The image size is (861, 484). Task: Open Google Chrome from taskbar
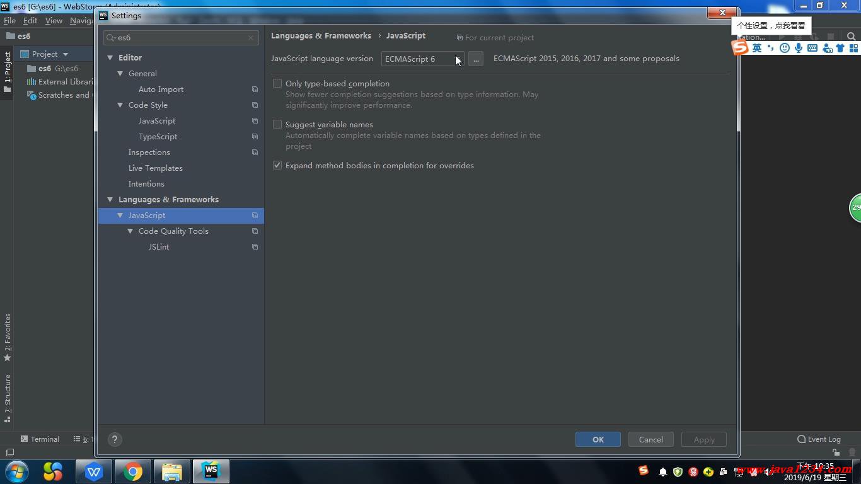[132, 471]
